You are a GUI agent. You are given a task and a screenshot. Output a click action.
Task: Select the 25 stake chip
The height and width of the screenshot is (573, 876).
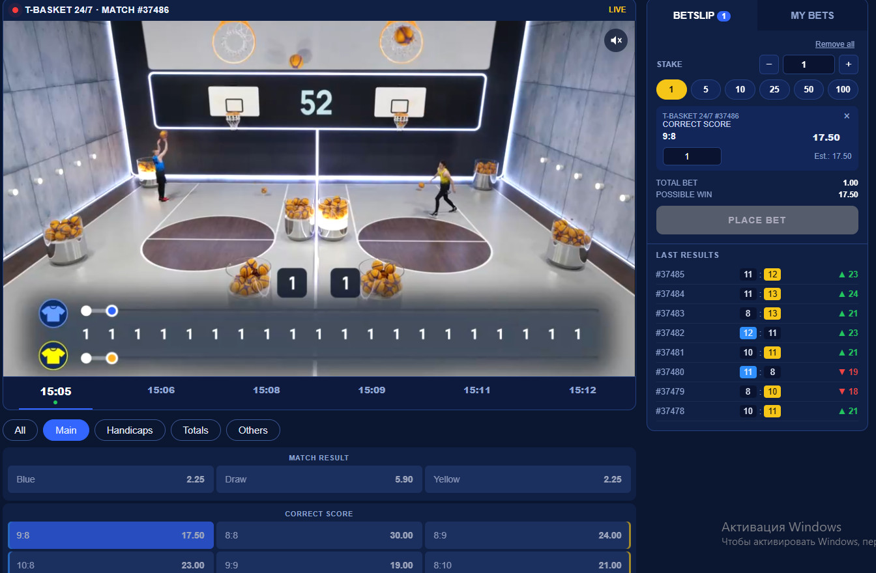774,89
